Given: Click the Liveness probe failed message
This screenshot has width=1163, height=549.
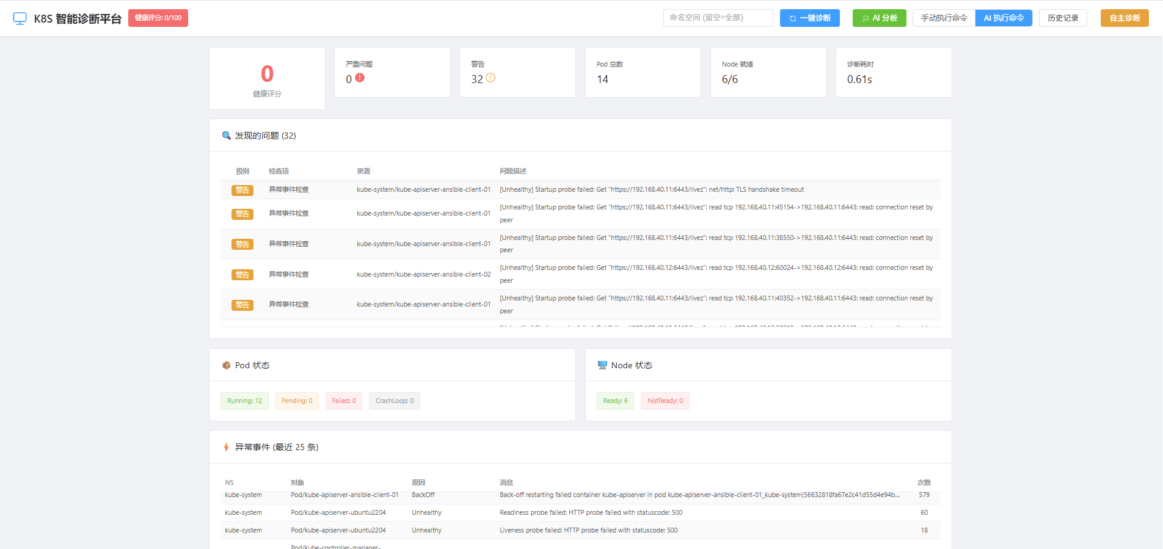Looking at the screenshot, I should coord(589,531).
